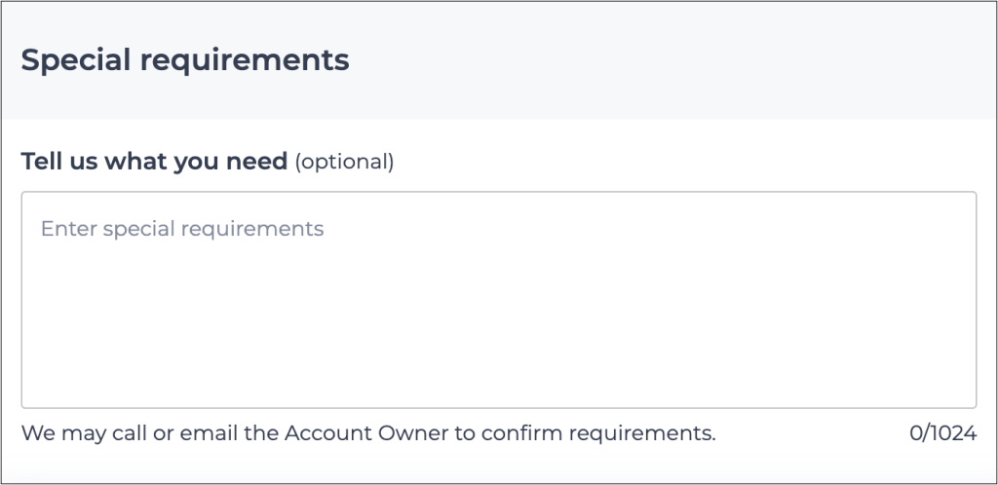Screen dimensions: 998x485
Task: Click the 'Special requirements' section heading
Action: 185,60
